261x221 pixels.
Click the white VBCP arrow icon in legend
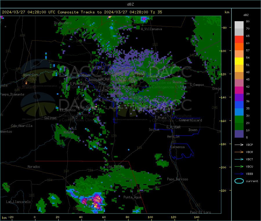pyautogui.click(x=239, y=145)
